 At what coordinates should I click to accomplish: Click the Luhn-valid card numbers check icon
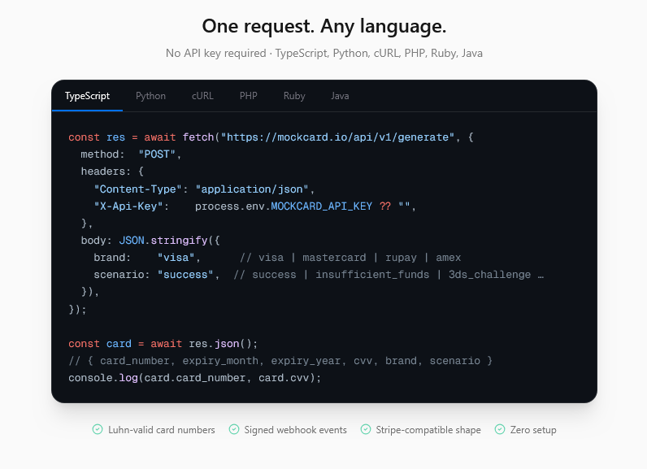coord(98,429)
